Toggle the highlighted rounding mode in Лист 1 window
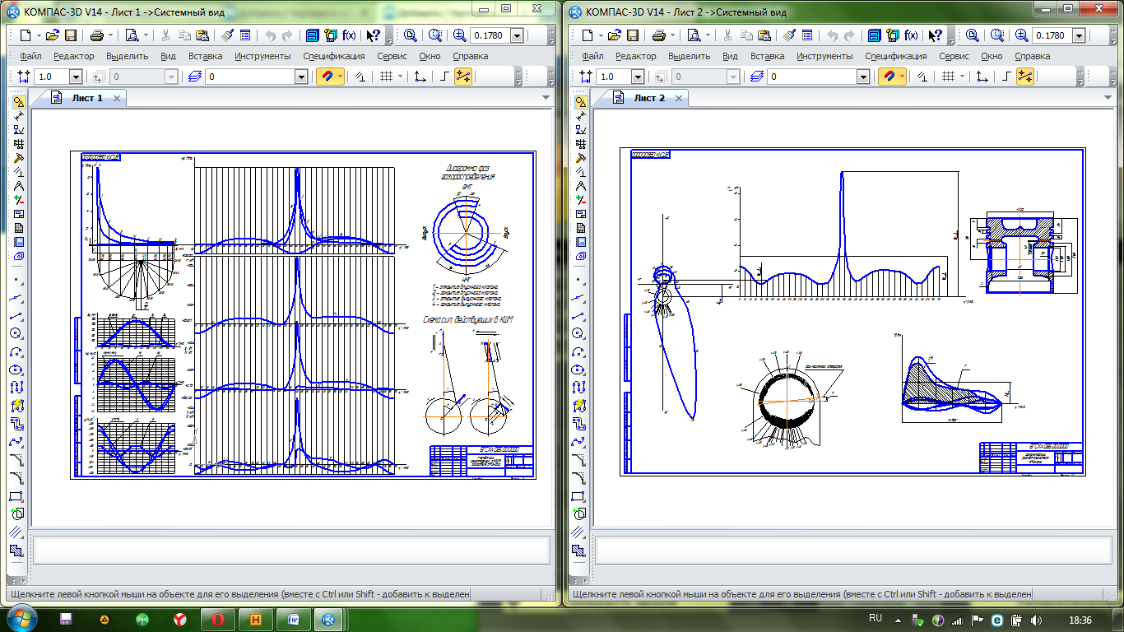The height and width of the screenshot is (632, 1124). tap(462, 76)
